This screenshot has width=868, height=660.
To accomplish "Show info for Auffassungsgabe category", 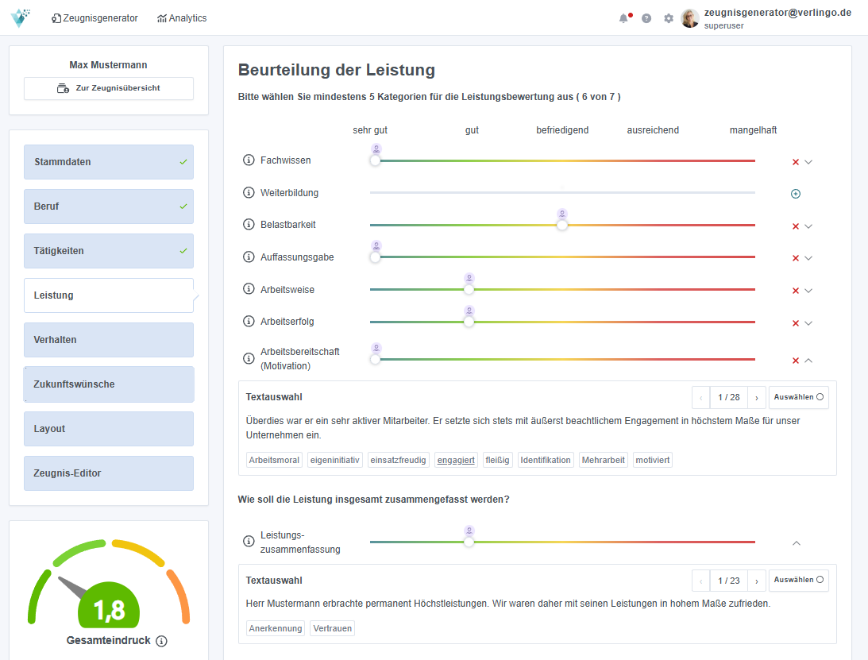I will 249,257.
